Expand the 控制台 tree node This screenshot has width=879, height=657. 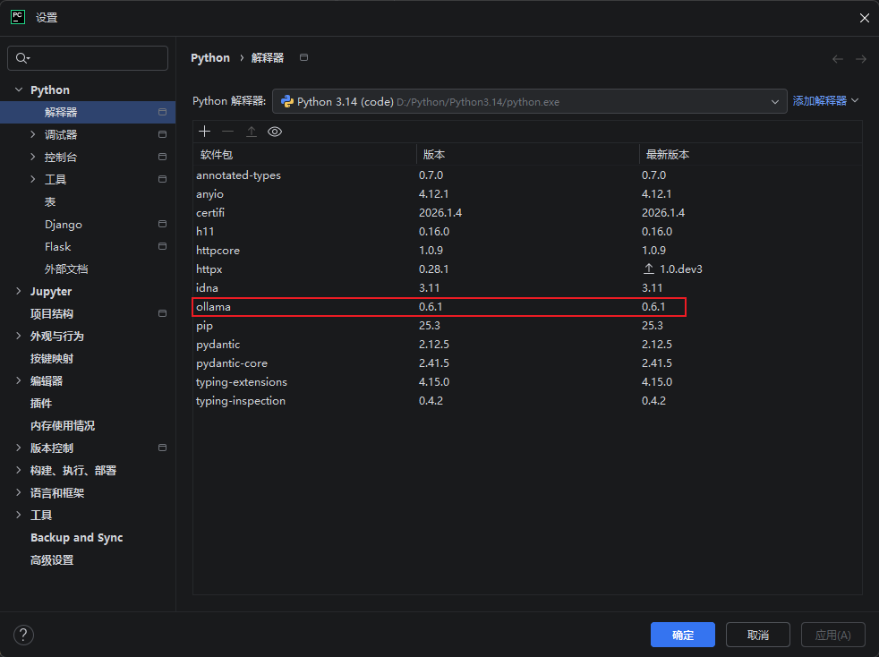pos(32,157)
